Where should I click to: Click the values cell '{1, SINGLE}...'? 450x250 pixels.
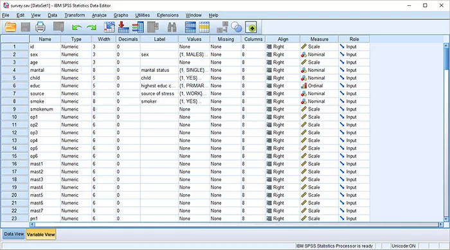click(x=194, y=70)
